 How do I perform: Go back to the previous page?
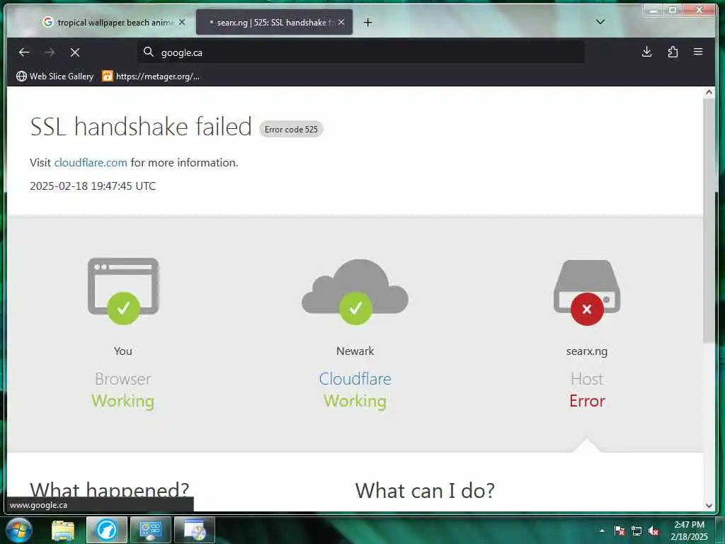coord(24,52)
